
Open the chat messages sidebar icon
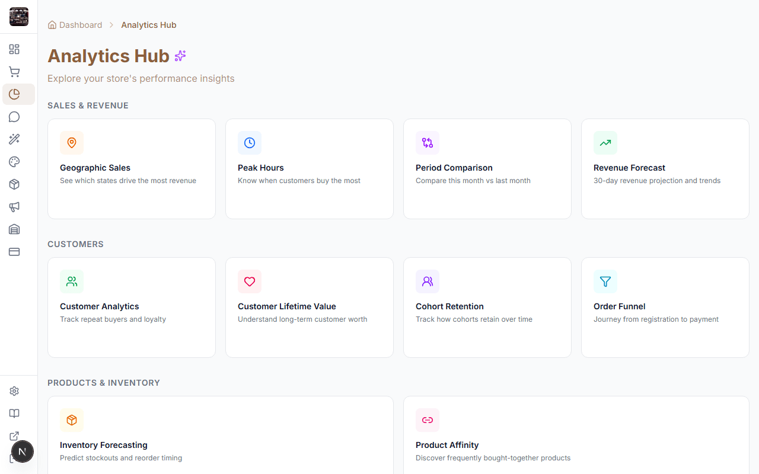click(x=14, y=117)
